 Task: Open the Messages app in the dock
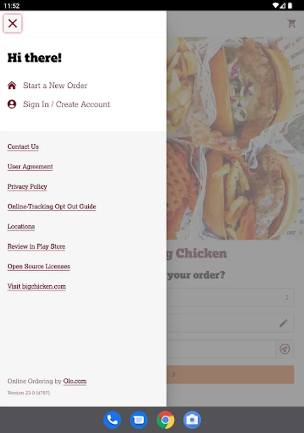pyautogui.click(x=139, y=420)
